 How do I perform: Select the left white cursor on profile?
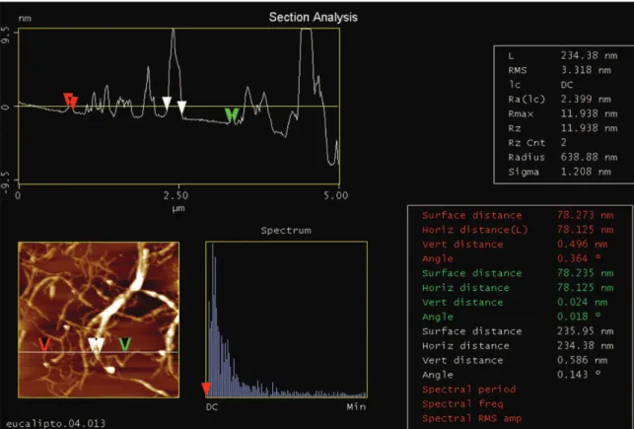pyautogui.click(x=167, y=104)
